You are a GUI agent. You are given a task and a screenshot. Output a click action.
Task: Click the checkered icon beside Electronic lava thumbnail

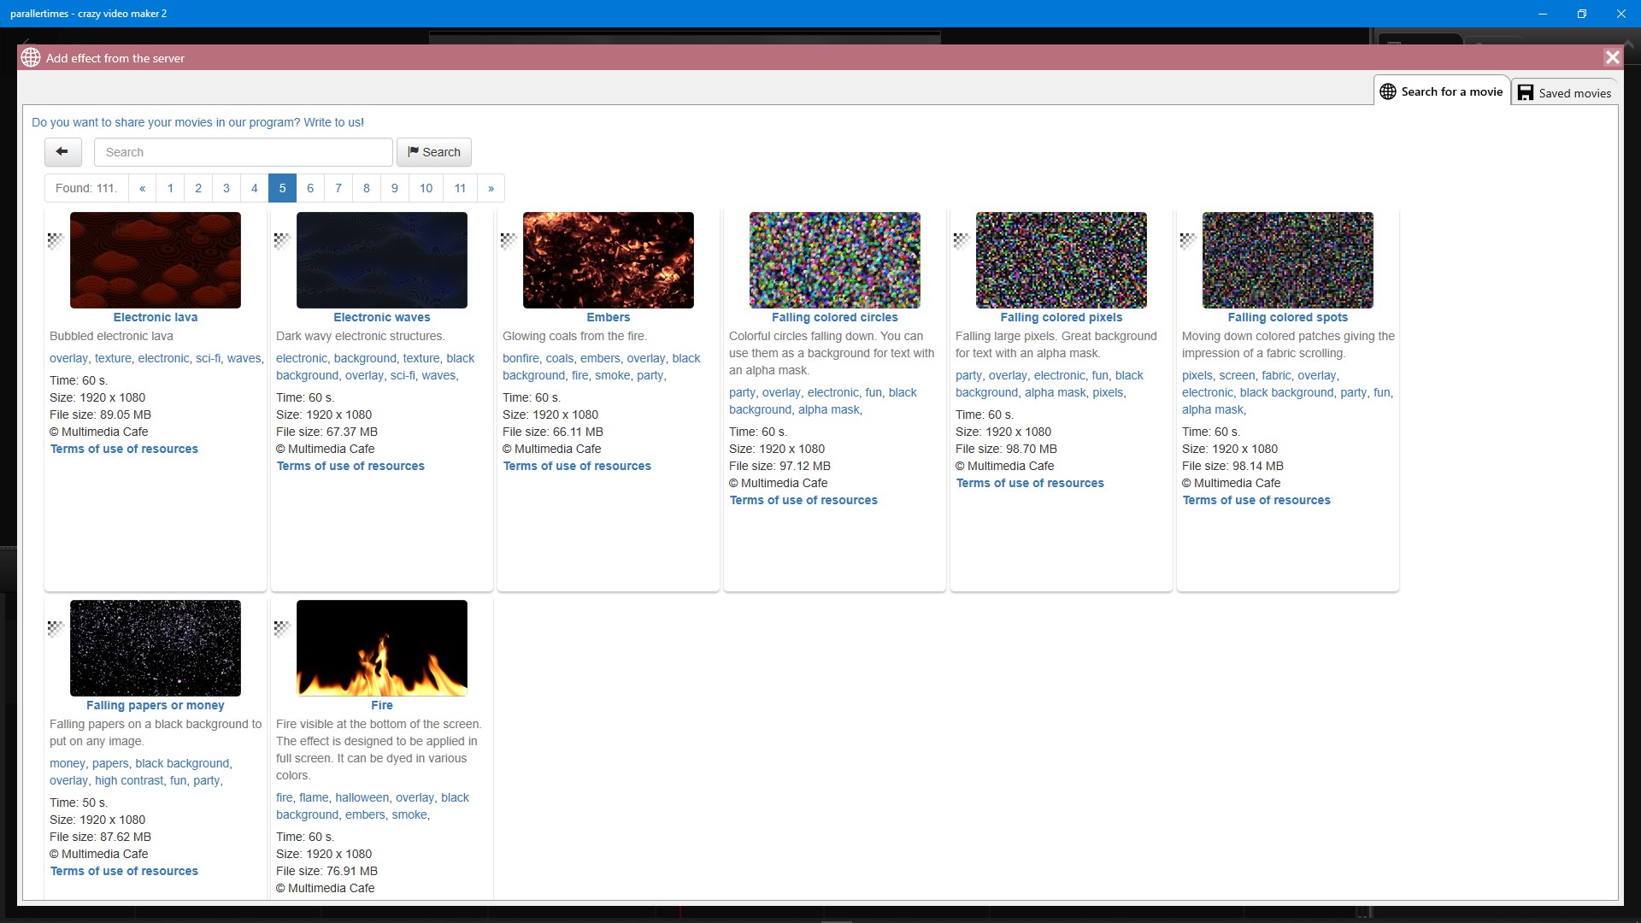tap(55, 242)
